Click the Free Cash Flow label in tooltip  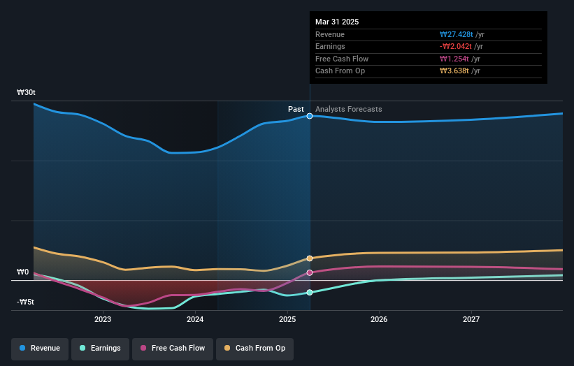[342, 59]
